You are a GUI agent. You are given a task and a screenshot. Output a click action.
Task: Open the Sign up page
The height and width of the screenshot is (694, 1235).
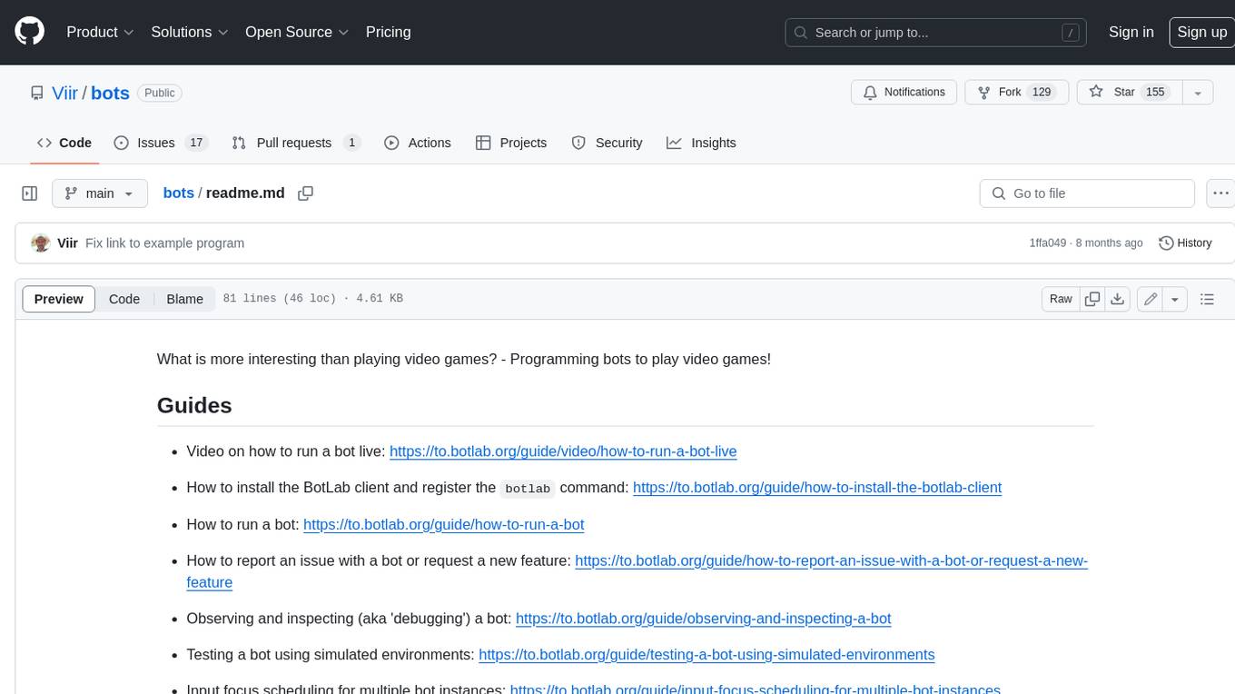[x=1201, y=32]
